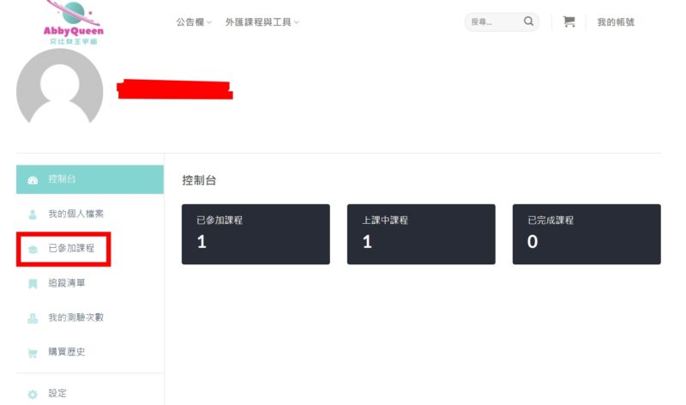Image resolution: width=686 pixels, height=405 pixels.
Task: Click the settings gear icon
Action: click(33, 394)
